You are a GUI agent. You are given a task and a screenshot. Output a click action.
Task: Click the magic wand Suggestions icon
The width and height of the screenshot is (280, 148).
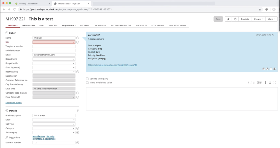7,137
